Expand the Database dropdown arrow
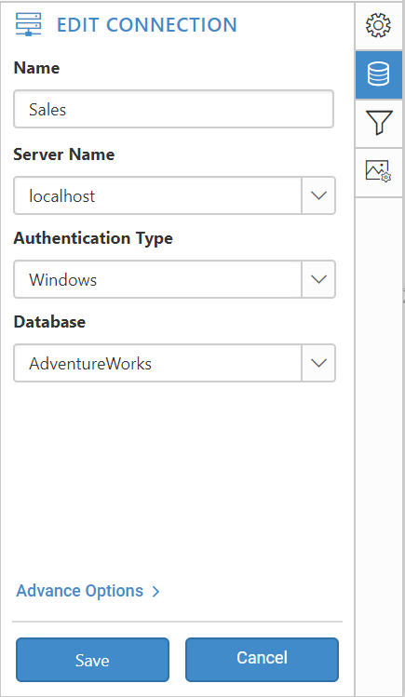405x697 pixels. pyautogui.click(x=318, y=363)
